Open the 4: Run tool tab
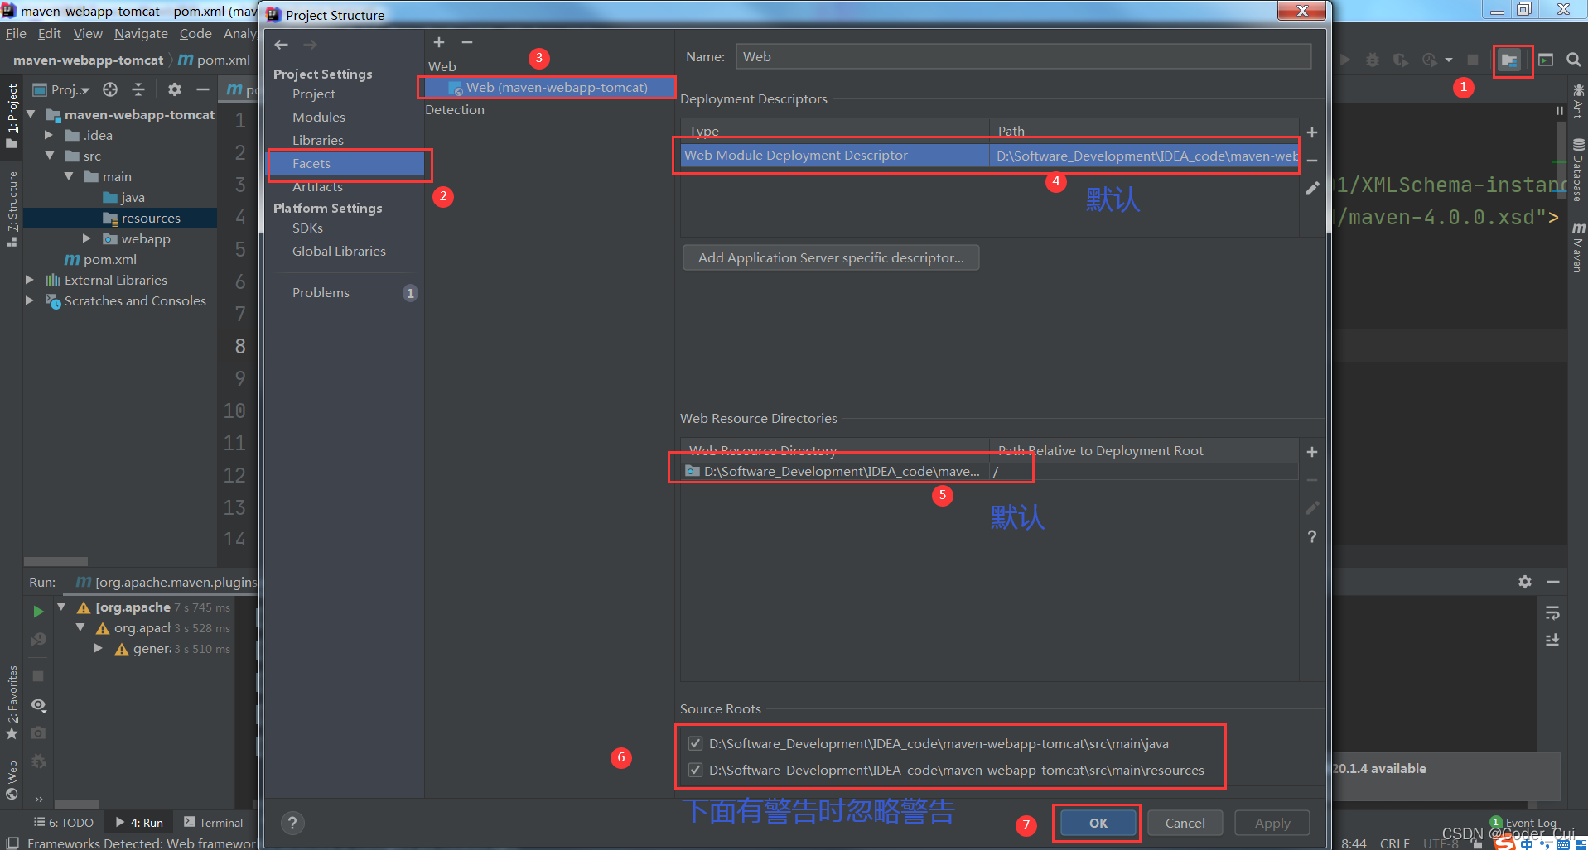The height and width of the screenshot is (850, 1588). 139,823
